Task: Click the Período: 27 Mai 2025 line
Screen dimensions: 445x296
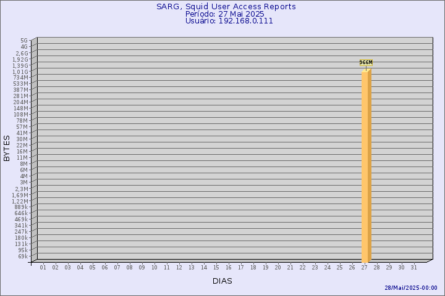Action: tap(224, 14)
